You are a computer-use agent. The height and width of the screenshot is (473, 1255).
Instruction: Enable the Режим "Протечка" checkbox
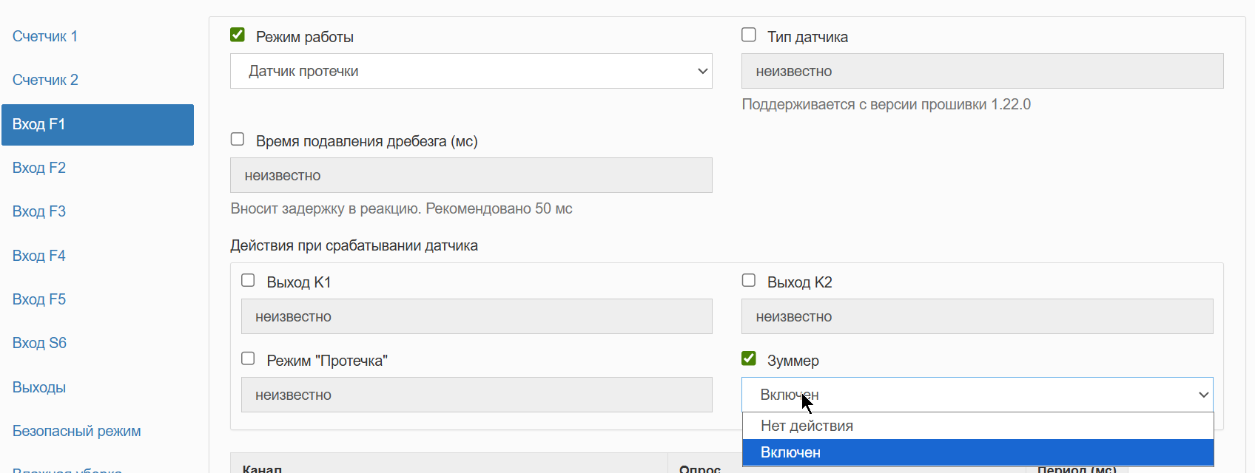(x=248, y=358)
